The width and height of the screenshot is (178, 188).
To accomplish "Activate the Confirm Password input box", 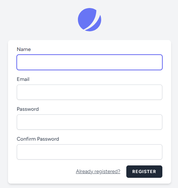I will (90, 152).
